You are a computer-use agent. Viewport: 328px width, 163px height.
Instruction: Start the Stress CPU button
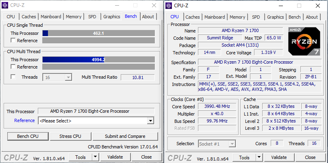[70, 136]
